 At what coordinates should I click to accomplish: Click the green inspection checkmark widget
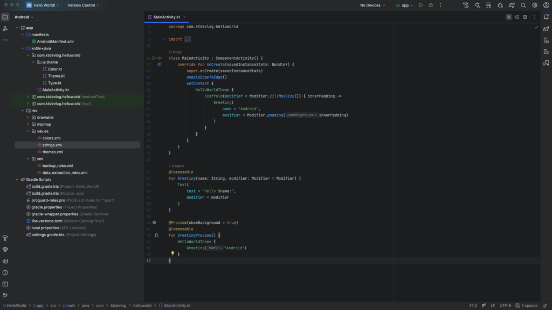(536, 27)
